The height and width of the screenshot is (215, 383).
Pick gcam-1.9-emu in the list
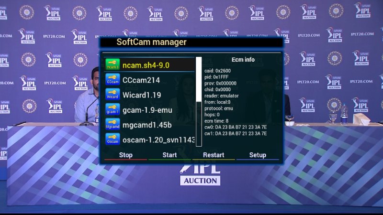[x=149, y=110]
